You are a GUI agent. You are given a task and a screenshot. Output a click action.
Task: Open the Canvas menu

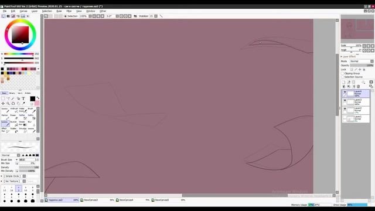pos(23,11)
